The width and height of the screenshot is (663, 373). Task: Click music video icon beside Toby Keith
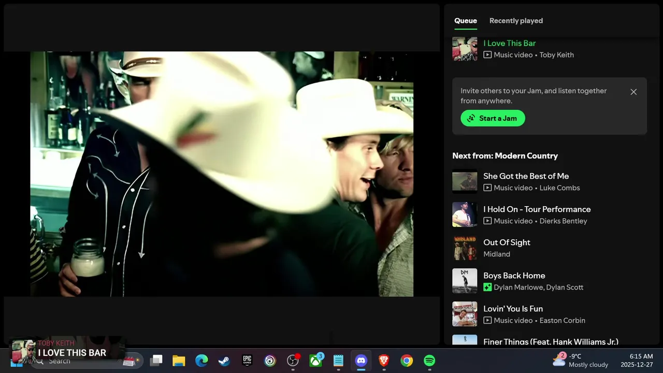(487, 55)
